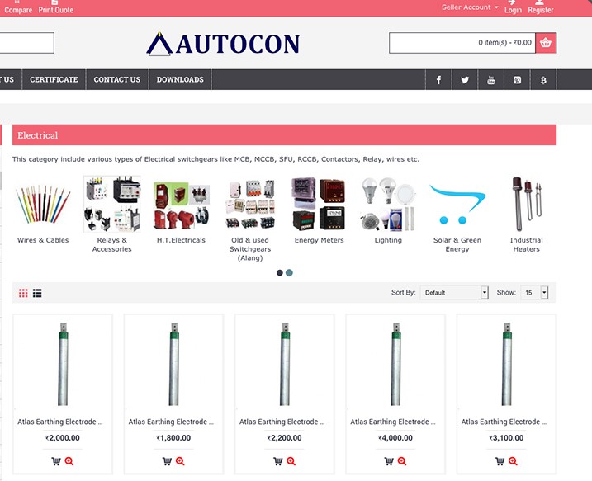Add ₹3,100.00 Atlas Earthing Electrode to cart
This screenshot has height=481, width=592.
point(500,461)
